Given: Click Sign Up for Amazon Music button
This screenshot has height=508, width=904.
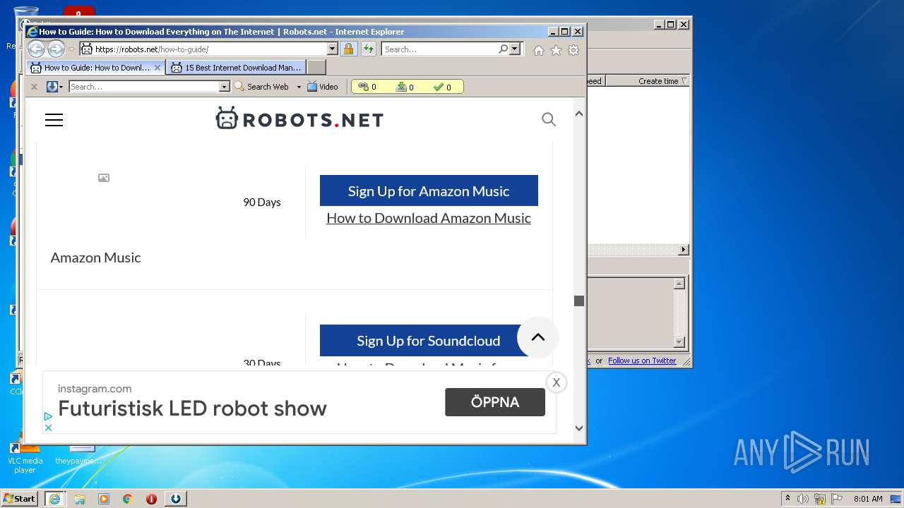Looking at the screenshot, I should [429, 190].
